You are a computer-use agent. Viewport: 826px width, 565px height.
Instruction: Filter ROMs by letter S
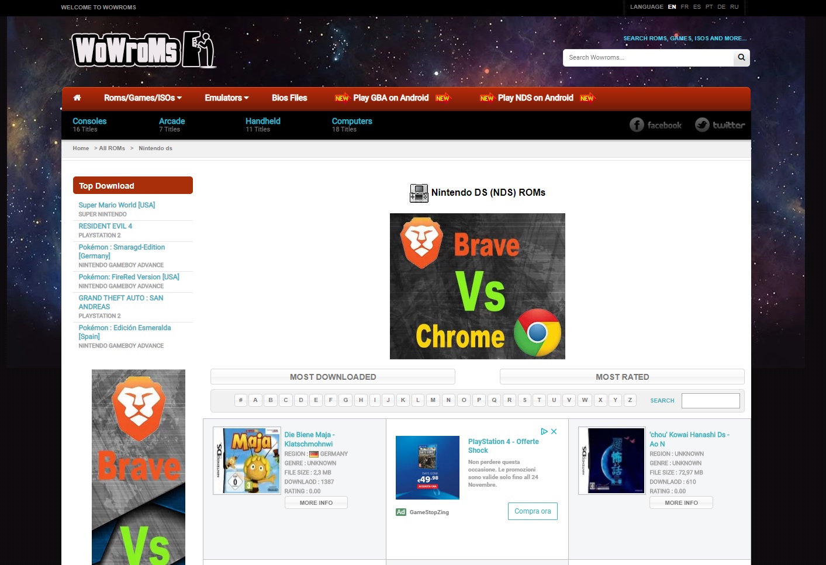(525, 400)
